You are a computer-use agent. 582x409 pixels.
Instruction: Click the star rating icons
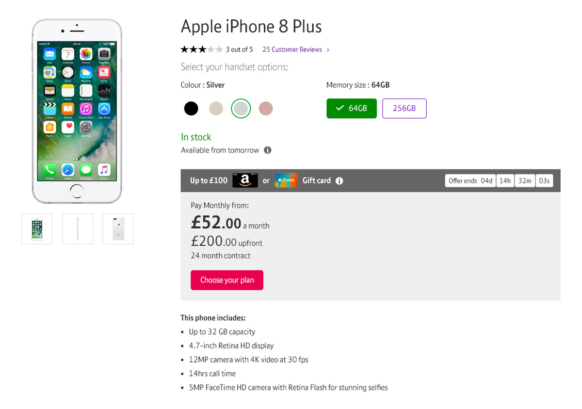(202, 49)
